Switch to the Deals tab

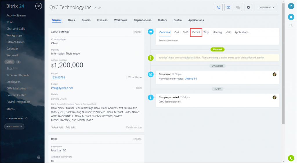pyautogui.click(x=71, y=20)
